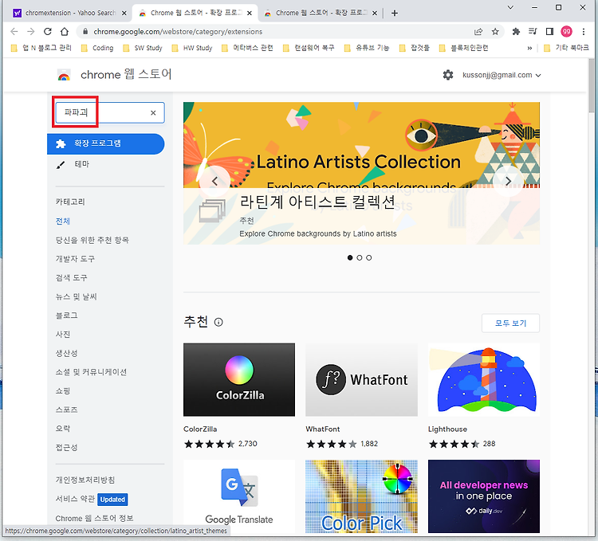This screenshot has height=541, width=598.
Task: Open the HW Study bookmark folder
Action: point(192,48)
